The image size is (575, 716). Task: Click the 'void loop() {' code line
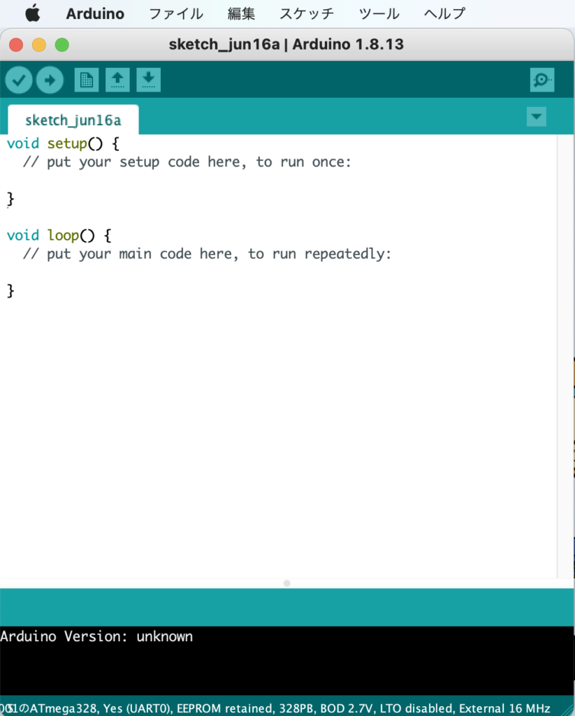click(x=59, y=236)
